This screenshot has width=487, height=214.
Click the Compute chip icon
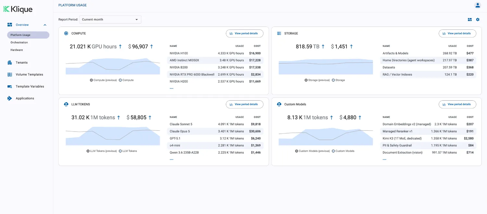pos(66,33)
